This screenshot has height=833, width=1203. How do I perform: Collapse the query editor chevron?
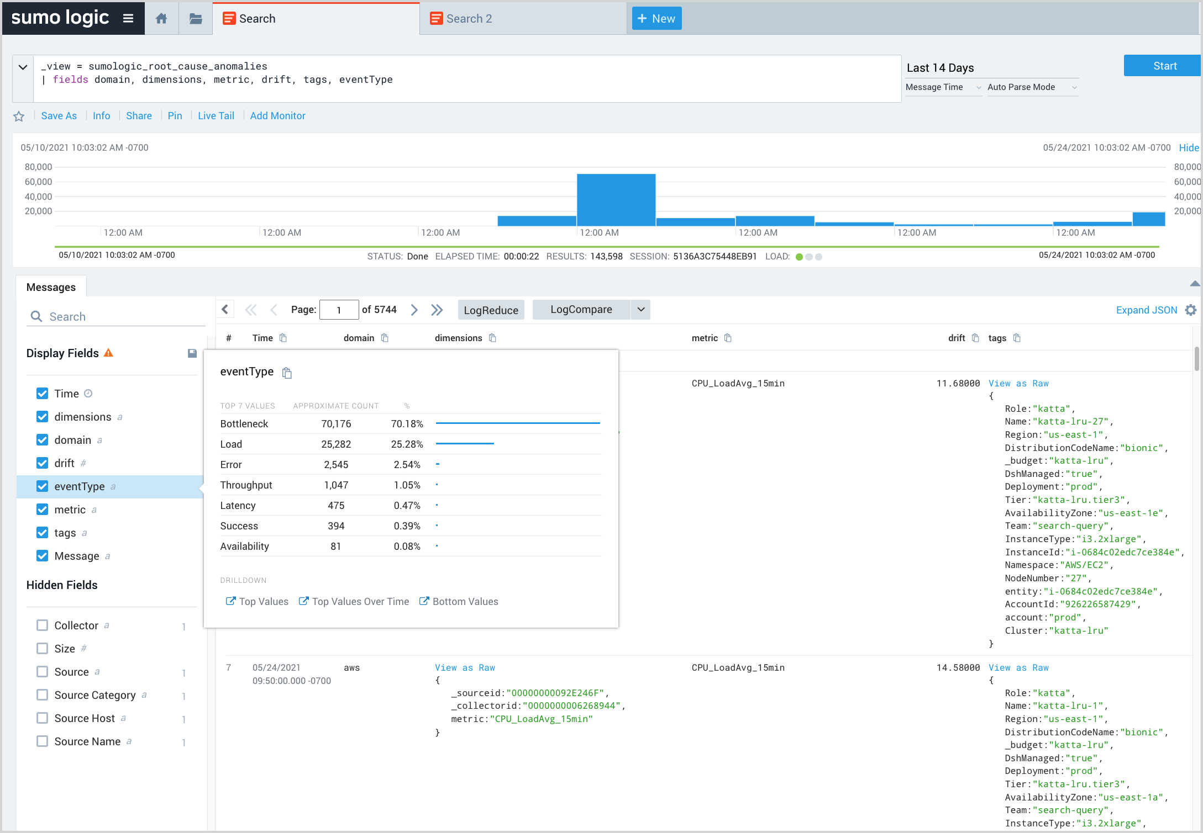(23, 67)
